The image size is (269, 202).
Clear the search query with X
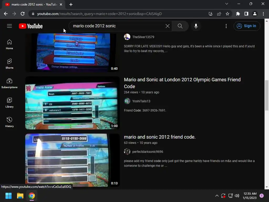click(167, 26)
